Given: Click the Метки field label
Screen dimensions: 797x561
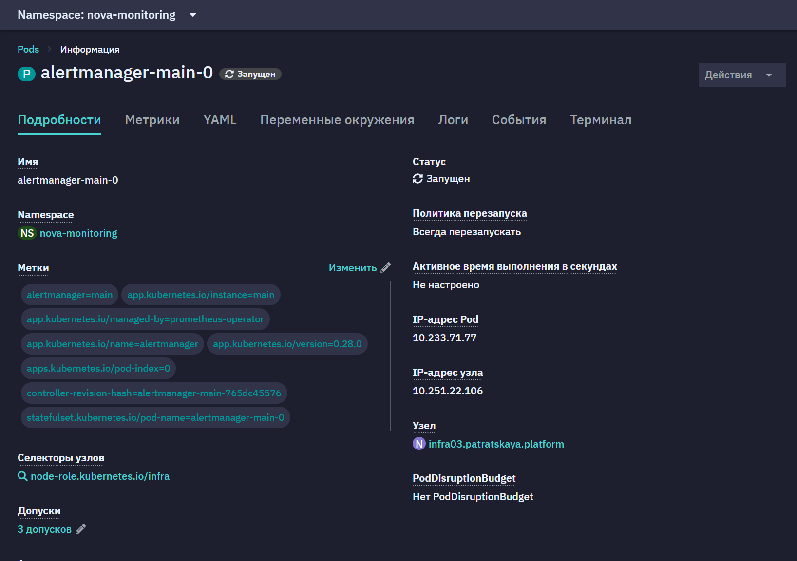Looking at the screenshot, I should [33, 268].
